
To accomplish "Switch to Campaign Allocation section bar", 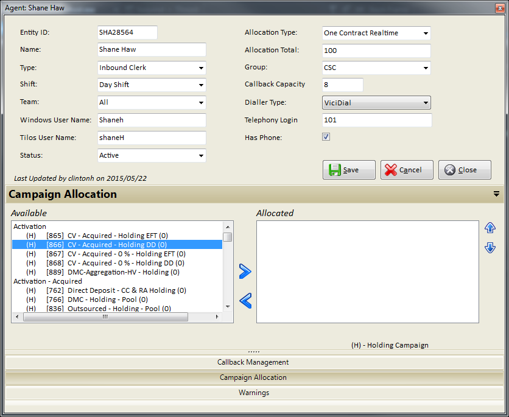I will pyautogui.click(x=254, y=377).
